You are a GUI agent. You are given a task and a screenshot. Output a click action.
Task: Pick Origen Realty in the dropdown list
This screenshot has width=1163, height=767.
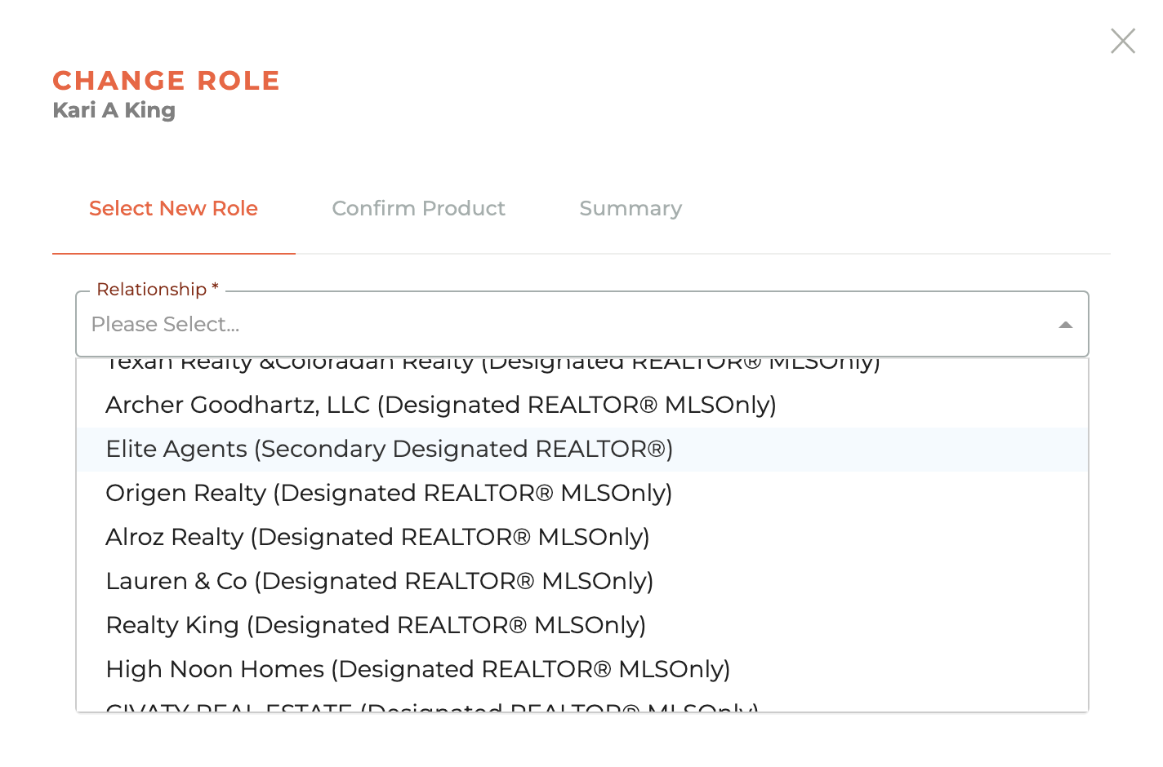coord(389,493)
